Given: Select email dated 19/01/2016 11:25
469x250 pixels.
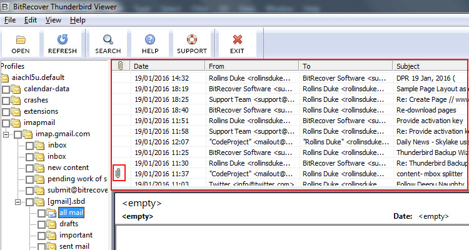Looking at the screenshot, I should tap(290, 152).
